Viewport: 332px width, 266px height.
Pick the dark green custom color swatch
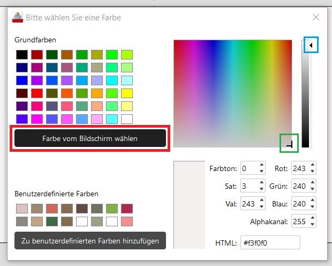tap(52, 221)
